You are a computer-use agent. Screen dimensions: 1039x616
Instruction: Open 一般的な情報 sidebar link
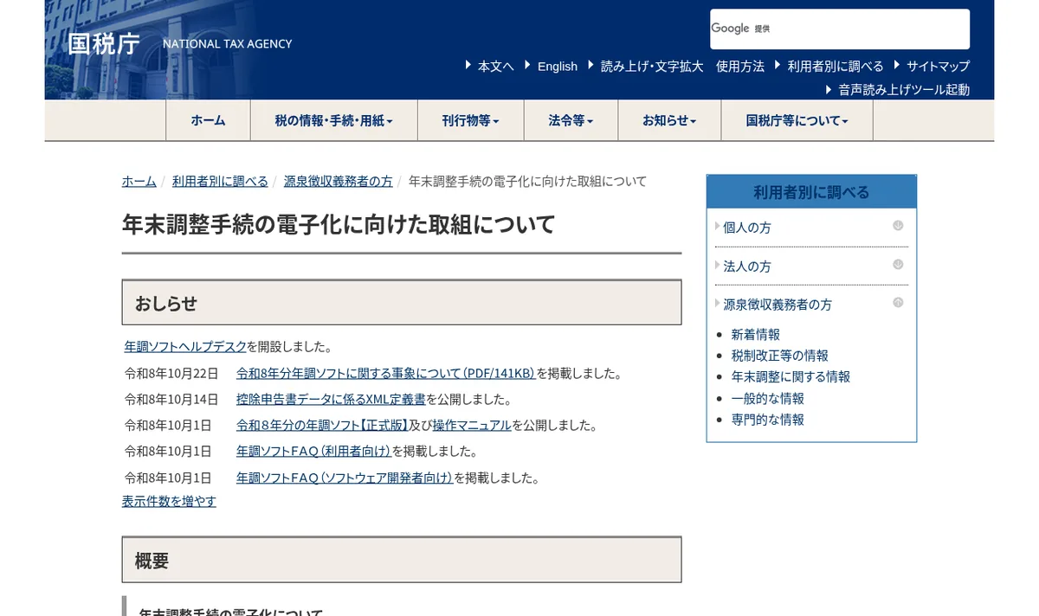tap(768, 398)
